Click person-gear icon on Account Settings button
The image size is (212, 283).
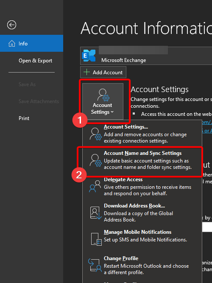pos(103,95)
